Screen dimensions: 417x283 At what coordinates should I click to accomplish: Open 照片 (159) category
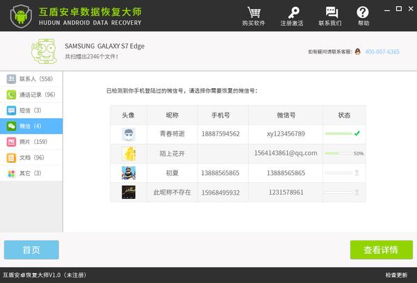coord(31,142)
